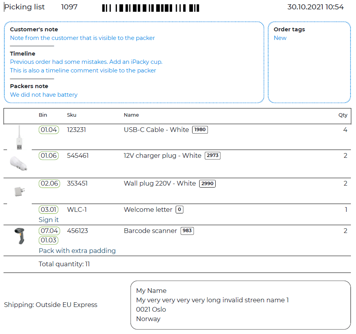
Task: Click the order barcode at the top
Action: coord(151,7)
